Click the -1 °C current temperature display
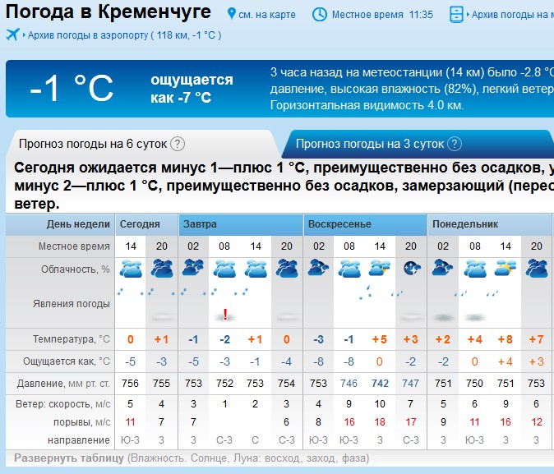The height and width of the screenshot is (474, 554). pos(72,88)
